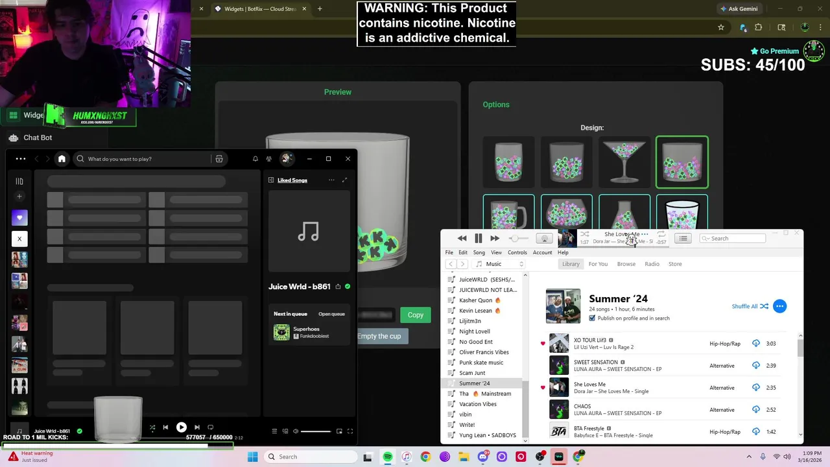
Task: Switch to iTunes Browse tab
Action: point(626,264)
